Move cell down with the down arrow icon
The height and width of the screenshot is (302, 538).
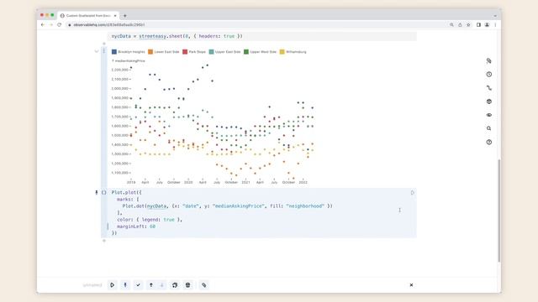162,285
